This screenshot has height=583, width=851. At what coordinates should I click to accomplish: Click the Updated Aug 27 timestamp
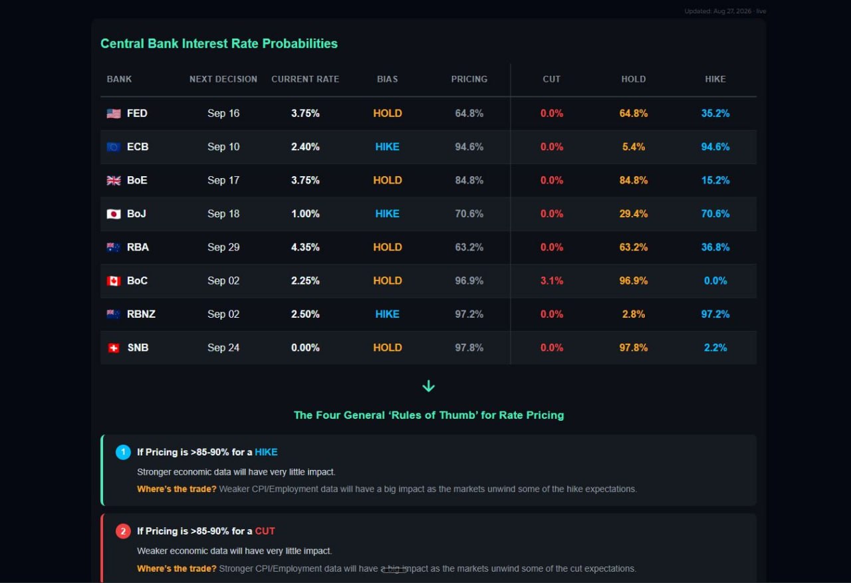[x=725, y=11]
